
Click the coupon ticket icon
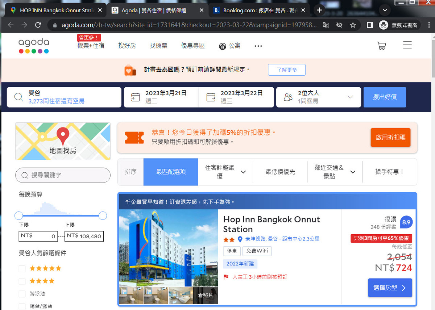click(134, 137)
